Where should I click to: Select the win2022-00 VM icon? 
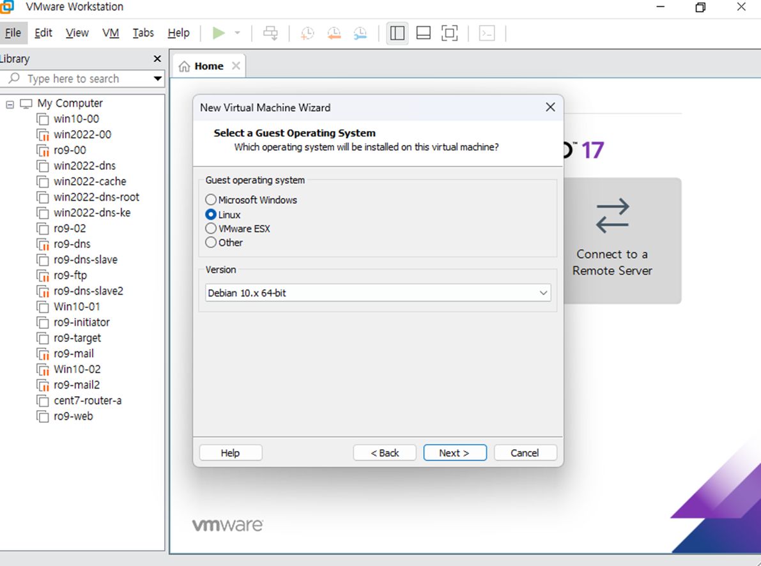43,134
